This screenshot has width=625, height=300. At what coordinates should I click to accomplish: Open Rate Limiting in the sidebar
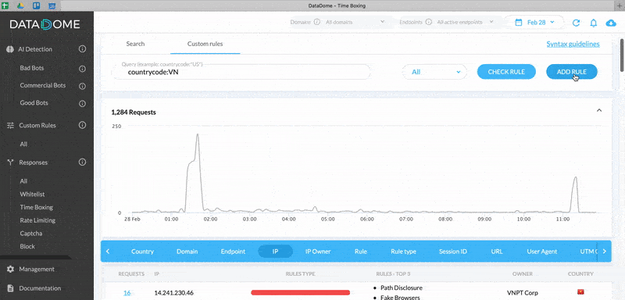tap(37, 220)
